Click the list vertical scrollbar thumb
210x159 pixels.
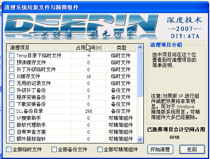(x=140, y=74)
